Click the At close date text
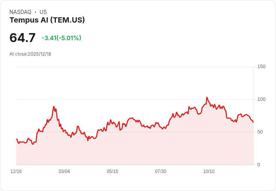This screenshot has height=191, width=276. pyautogui.click(x=30, y=54)
